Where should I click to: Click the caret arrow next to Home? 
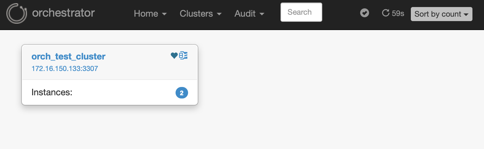tap(164, 14)
